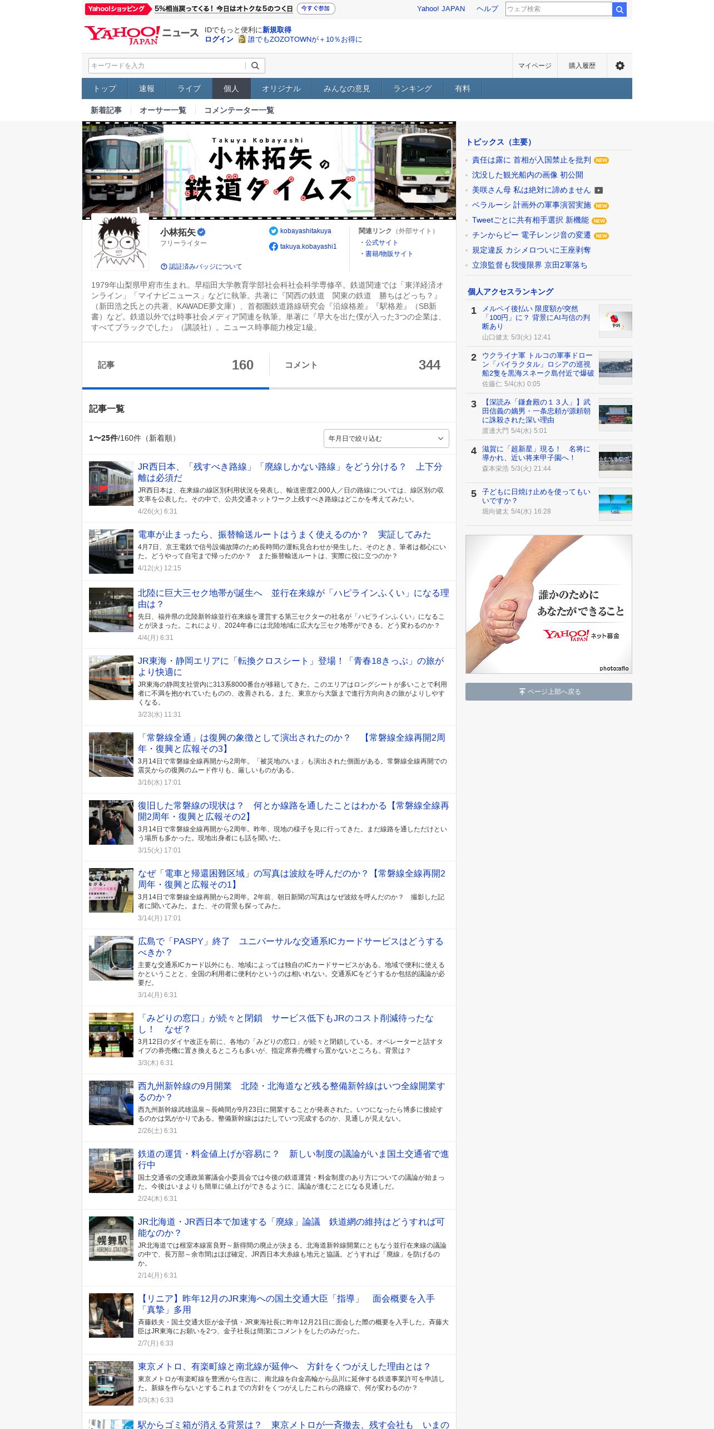Select the コメント 344 count tab

[363, 365]
